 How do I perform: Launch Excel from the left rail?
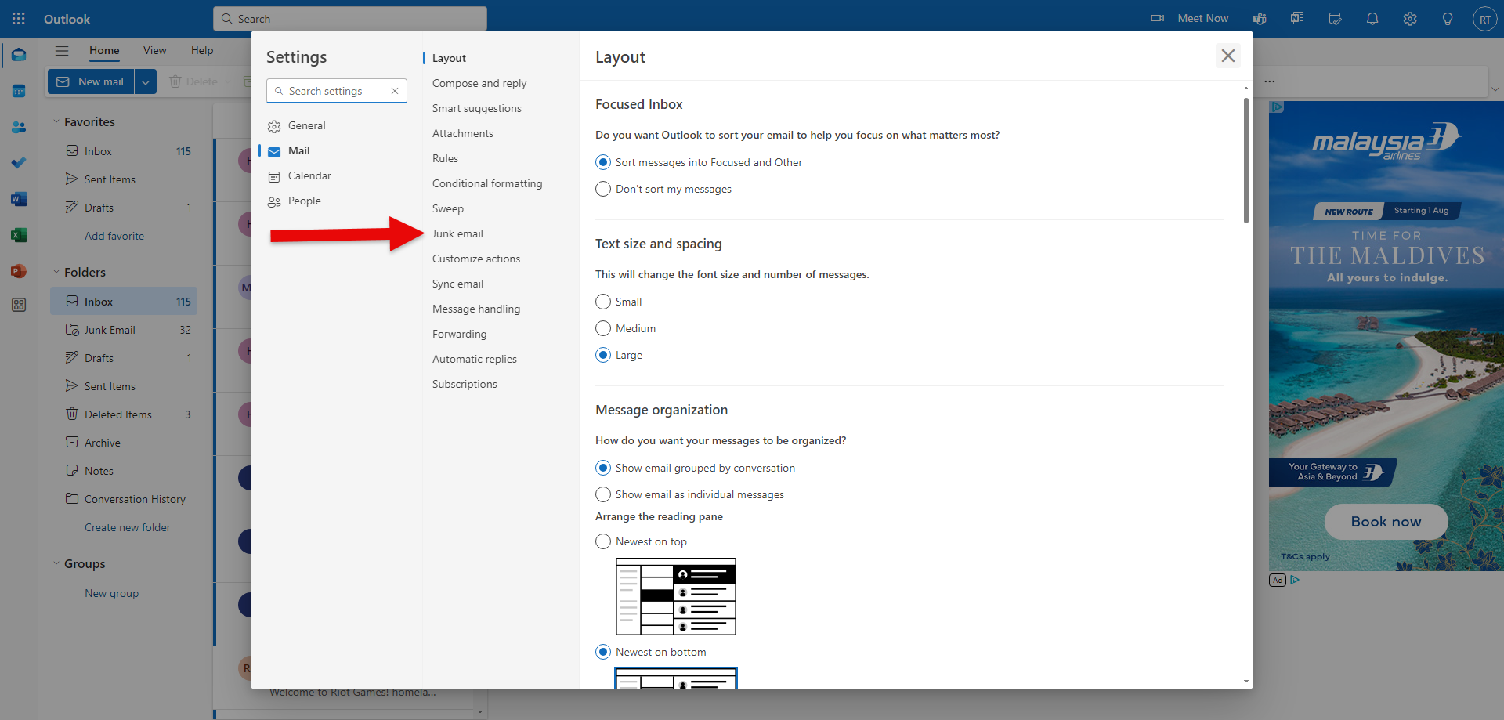pyautogui.click(x=19, y=235)
